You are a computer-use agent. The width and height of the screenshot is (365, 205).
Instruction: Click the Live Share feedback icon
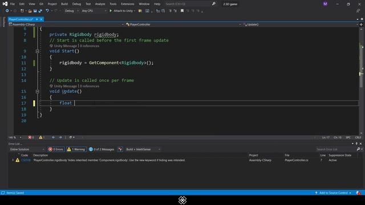pyautogui.click(x=358, y=11)
